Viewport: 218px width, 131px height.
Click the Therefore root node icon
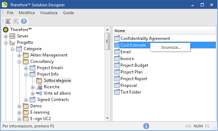[x=6, y=30]
